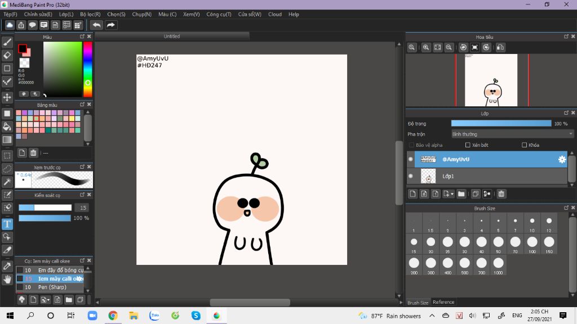Select the Pen (Sharp) brush
This screenshot has height=324, width=577.
52,287
